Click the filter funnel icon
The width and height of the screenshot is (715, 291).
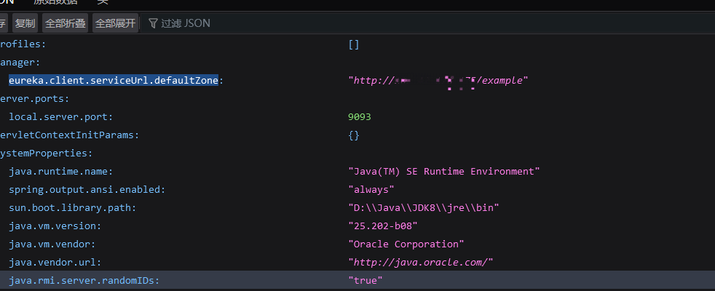pos(153,23)
